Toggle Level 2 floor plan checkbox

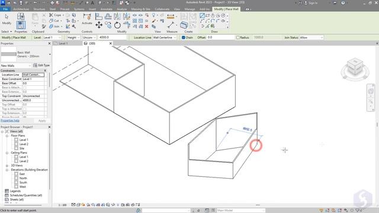coord(16,144)
